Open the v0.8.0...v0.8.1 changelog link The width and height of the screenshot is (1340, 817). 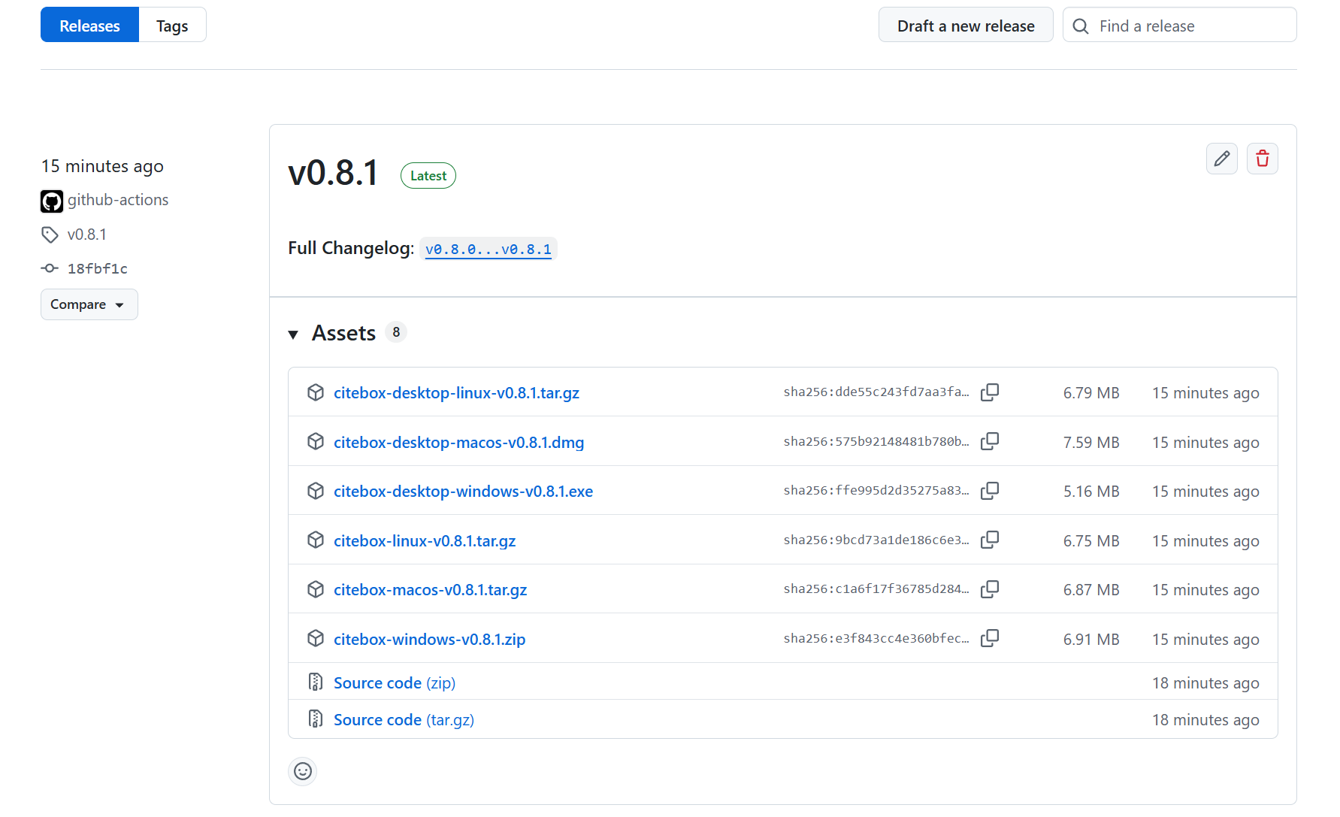pyautogui.click(x=488, y=250)
